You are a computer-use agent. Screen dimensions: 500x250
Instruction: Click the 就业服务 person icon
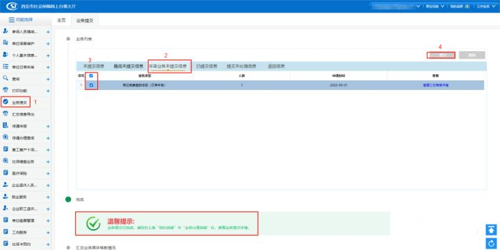pos(6,196)
